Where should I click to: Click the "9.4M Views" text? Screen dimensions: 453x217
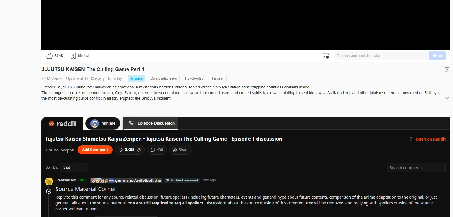[x=52, y=78]
